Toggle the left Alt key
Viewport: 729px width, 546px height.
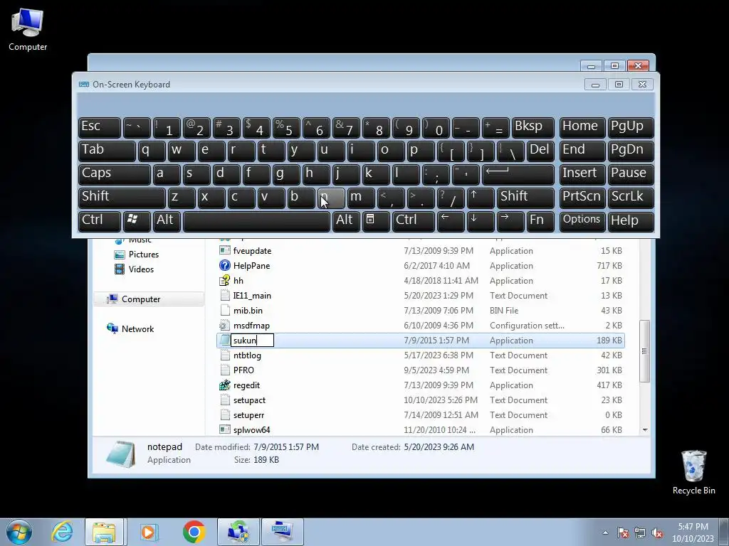click(167, 221)
